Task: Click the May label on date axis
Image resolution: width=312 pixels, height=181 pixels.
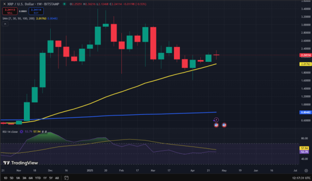Action: point(224,170)
